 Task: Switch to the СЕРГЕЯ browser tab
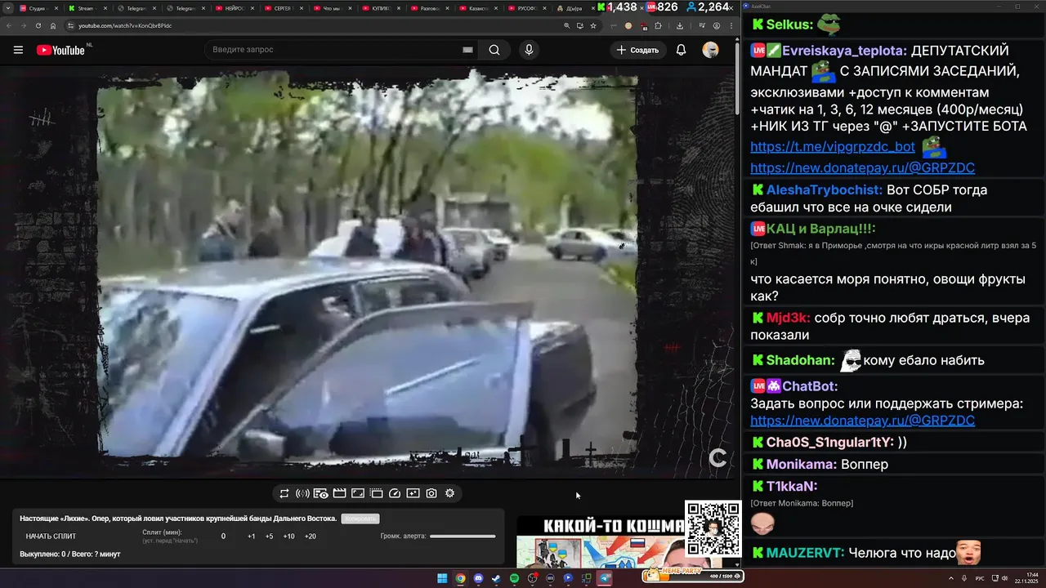tap(282, 8)
